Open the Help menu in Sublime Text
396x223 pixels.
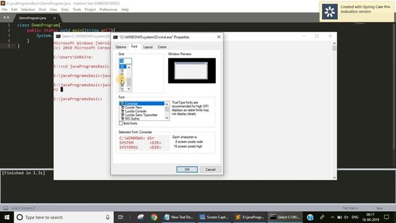tap(125, 9)
